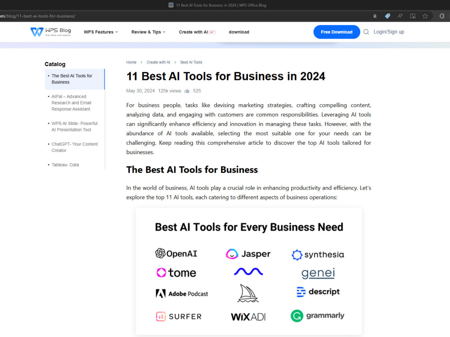The height and width of the screenshot is (337, 450).
Task: Click the tab favicon in title bar
Action: (171, 5)
